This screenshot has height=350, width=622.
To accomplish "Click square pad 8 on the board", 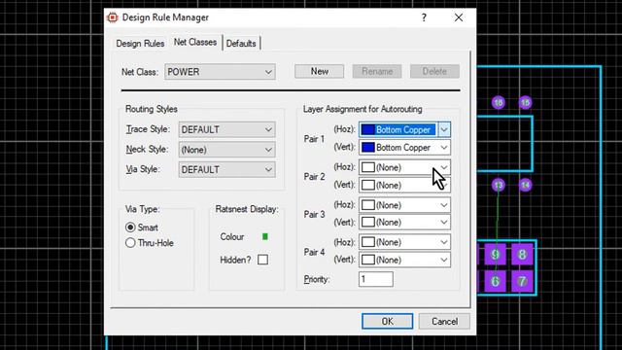I will 522,254.
